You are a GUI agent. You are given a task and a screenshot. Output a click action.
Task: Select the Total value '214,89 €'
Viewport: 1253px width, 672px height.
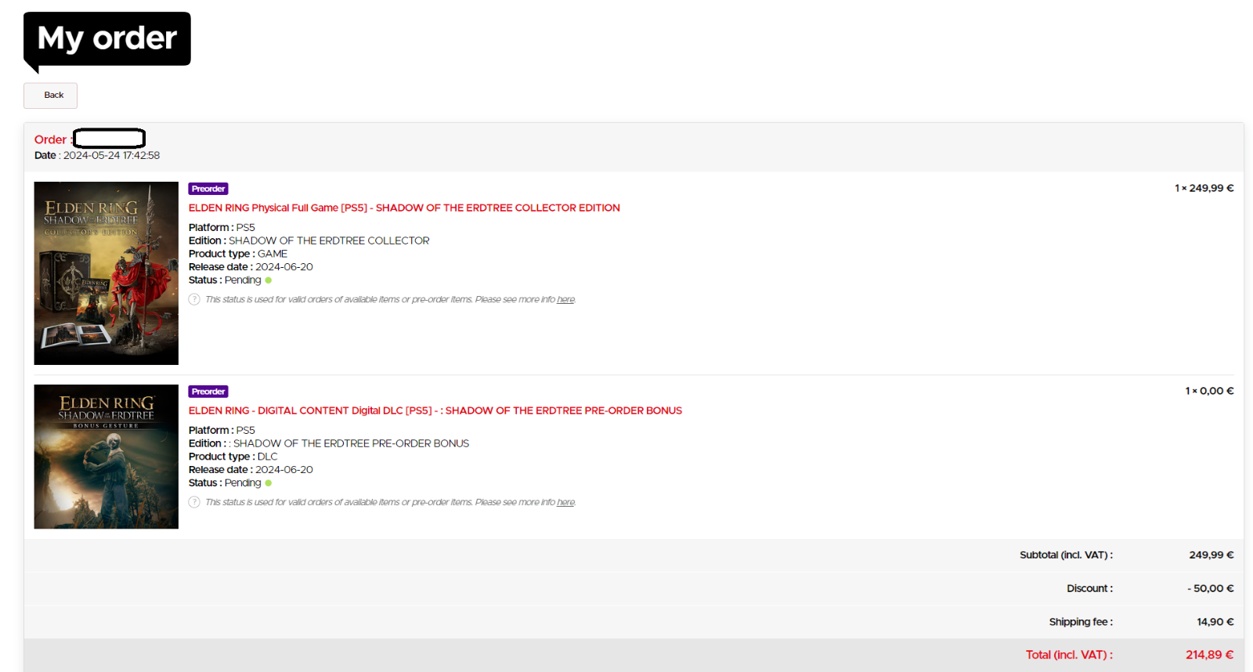point(1209,655)
